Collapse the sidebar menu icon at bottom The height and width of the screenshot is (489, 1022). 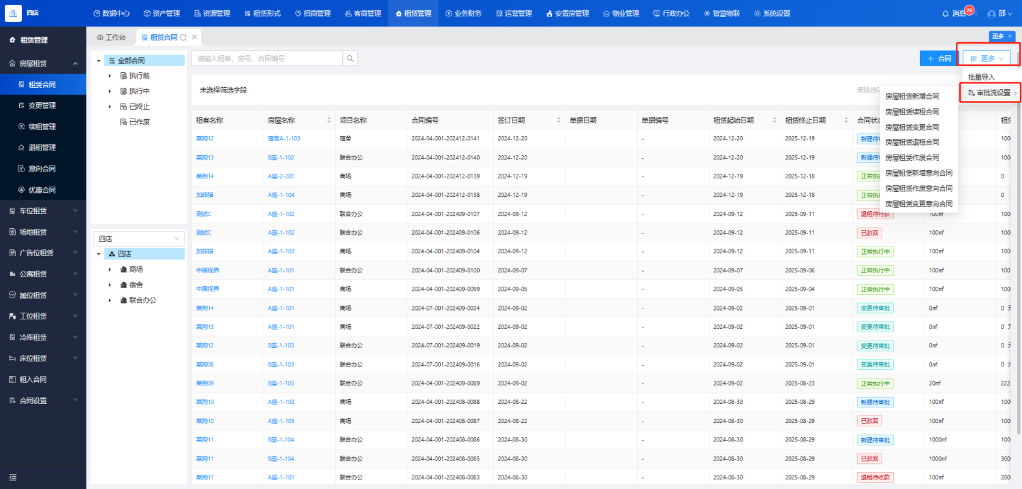coord(13,477)
